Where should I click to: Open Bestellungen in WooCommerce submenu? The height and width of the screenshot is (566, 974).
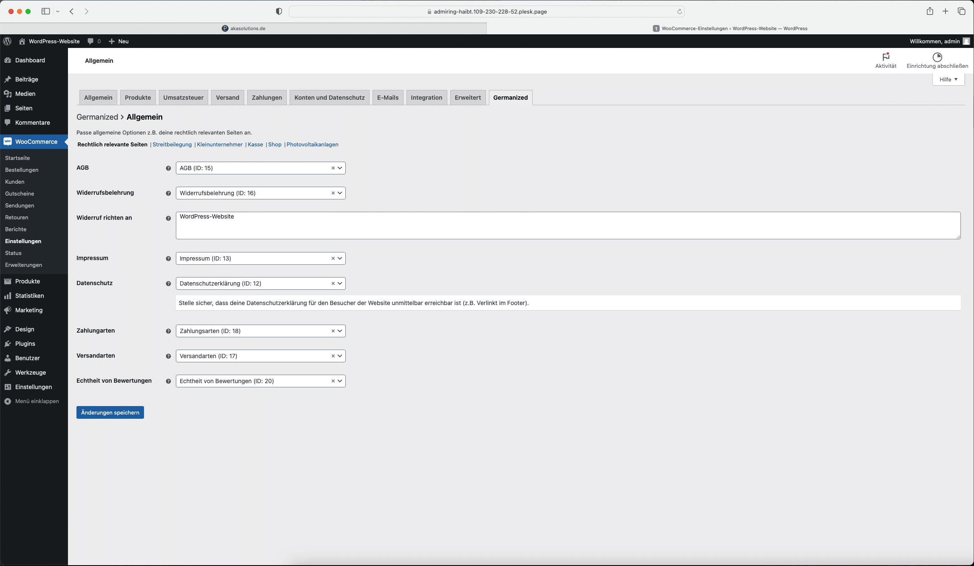pyautogui.click(x=22, y=170)
